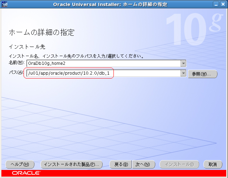This screenshot has height=178, width=228.
Task: Close the Oracle Universal Installer window
Action: click(223, 4)
